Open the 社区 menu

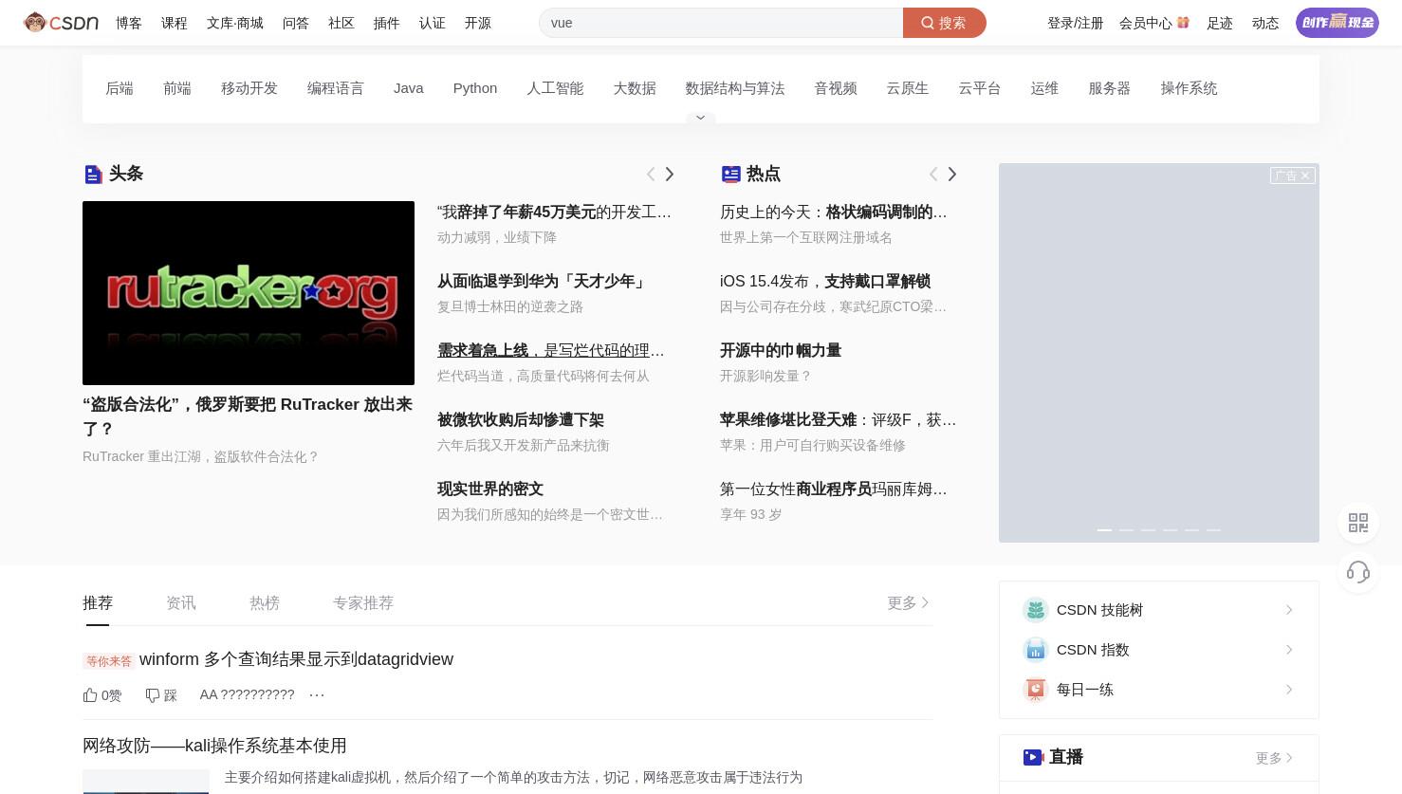(x=341, y=23)
